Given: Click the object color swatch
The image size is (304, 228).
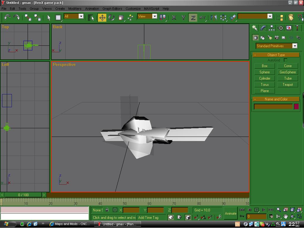Looking at the screenshot, I should [x=296, y=107].
